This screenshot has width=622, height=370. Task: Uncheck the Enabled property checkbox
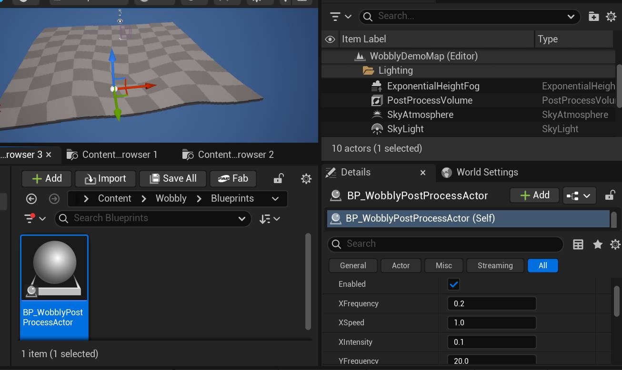pos(453,284)
